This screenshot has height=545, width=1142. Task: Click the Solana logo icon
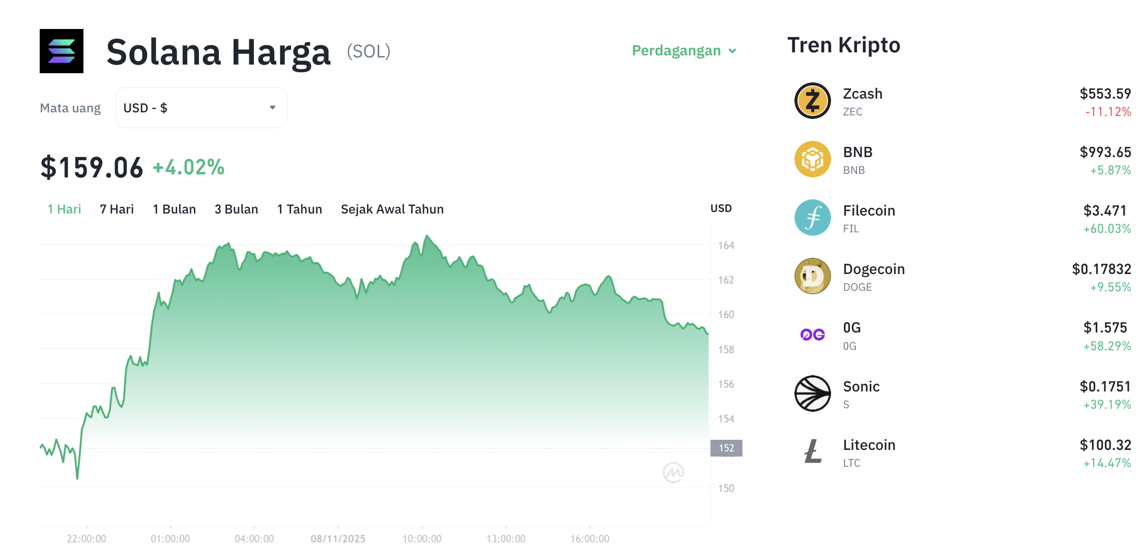click(61, 51)
